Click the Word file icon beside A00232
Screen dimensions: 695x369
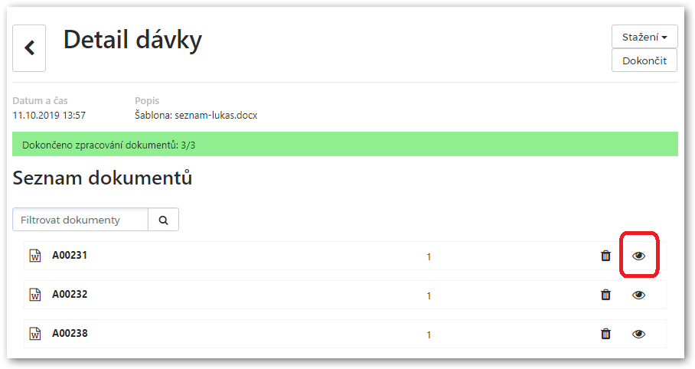click(35, 295)
